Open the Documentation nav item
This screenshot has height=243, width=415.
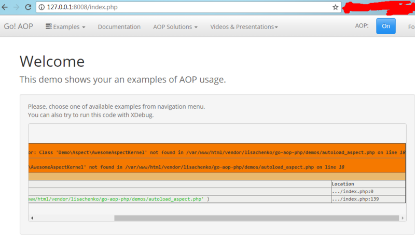point(119,26)
